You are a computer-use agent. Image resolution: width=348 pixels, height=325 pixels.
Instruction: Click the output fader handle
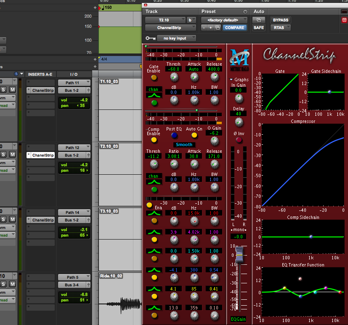tap(239, 255)
